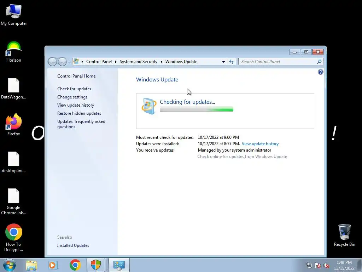Click the muted volume tray icon
The width and height of the screenshot is (362, 272).
click(x=326, y=266)
